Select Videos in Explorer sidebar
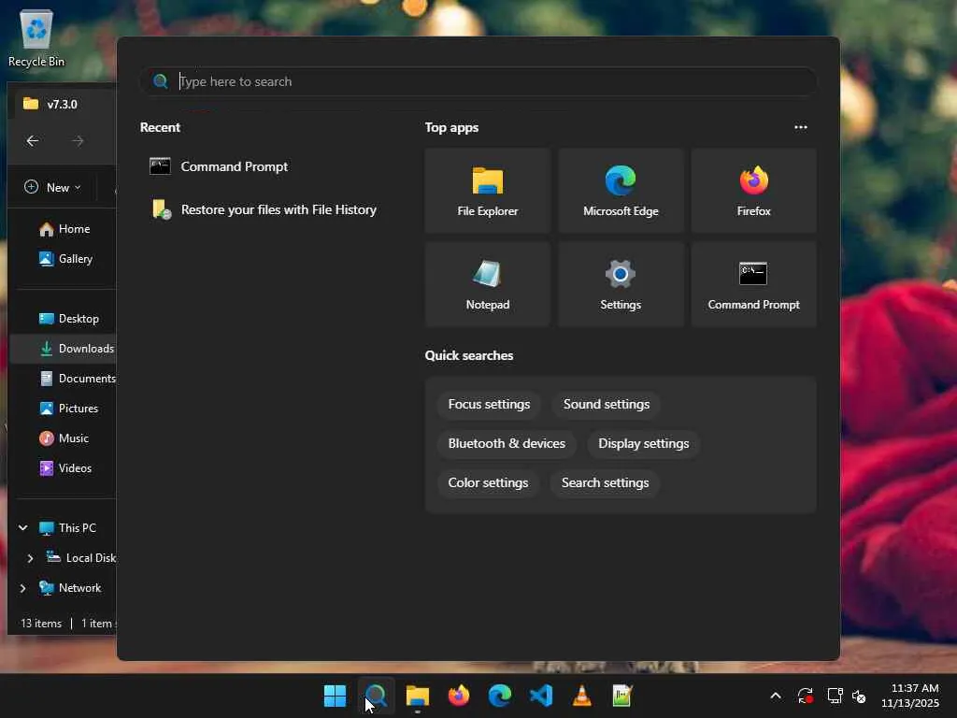957x718 pixels. coord(64,468)
